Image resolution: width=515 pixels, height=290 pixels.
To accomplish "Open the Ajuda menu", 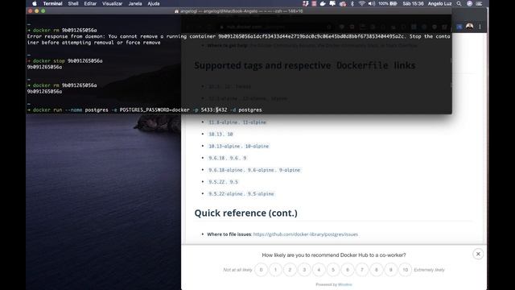I will (x=154, y=3).
